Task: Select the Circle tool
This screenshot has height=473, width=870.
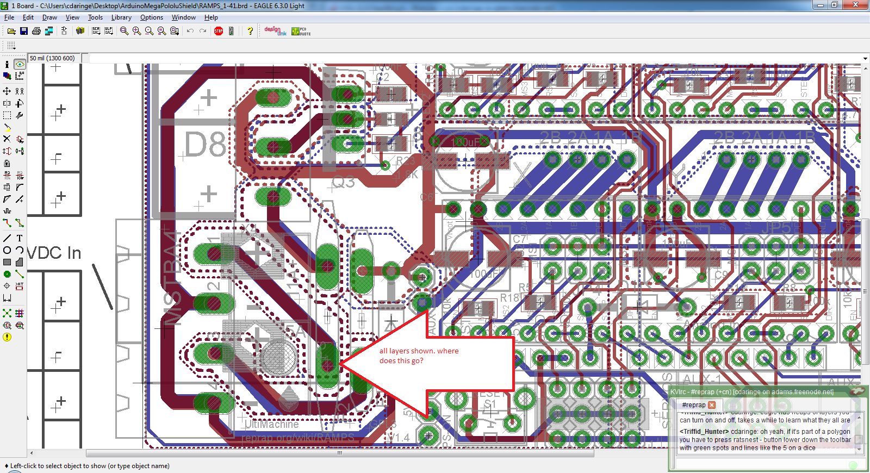Action: [x=7, y=250]
